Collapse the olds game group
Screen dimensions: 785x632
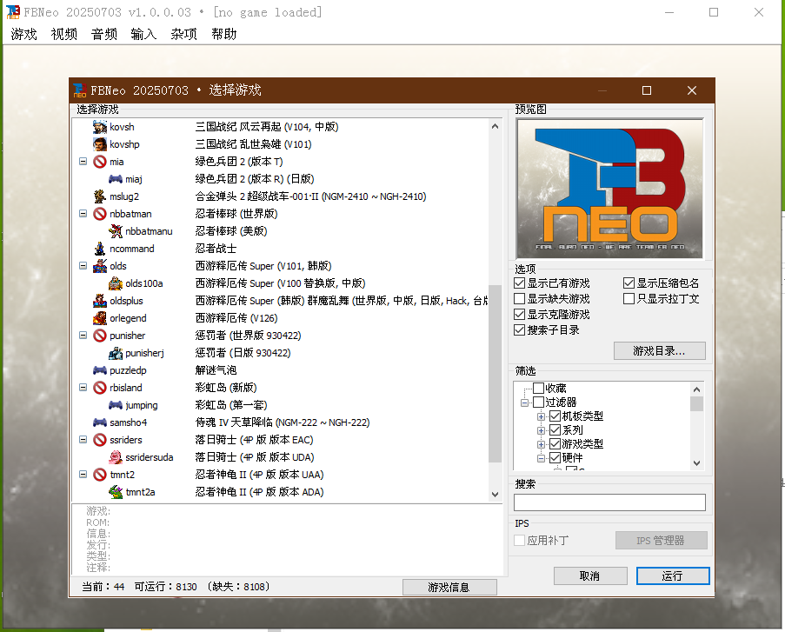83,265
